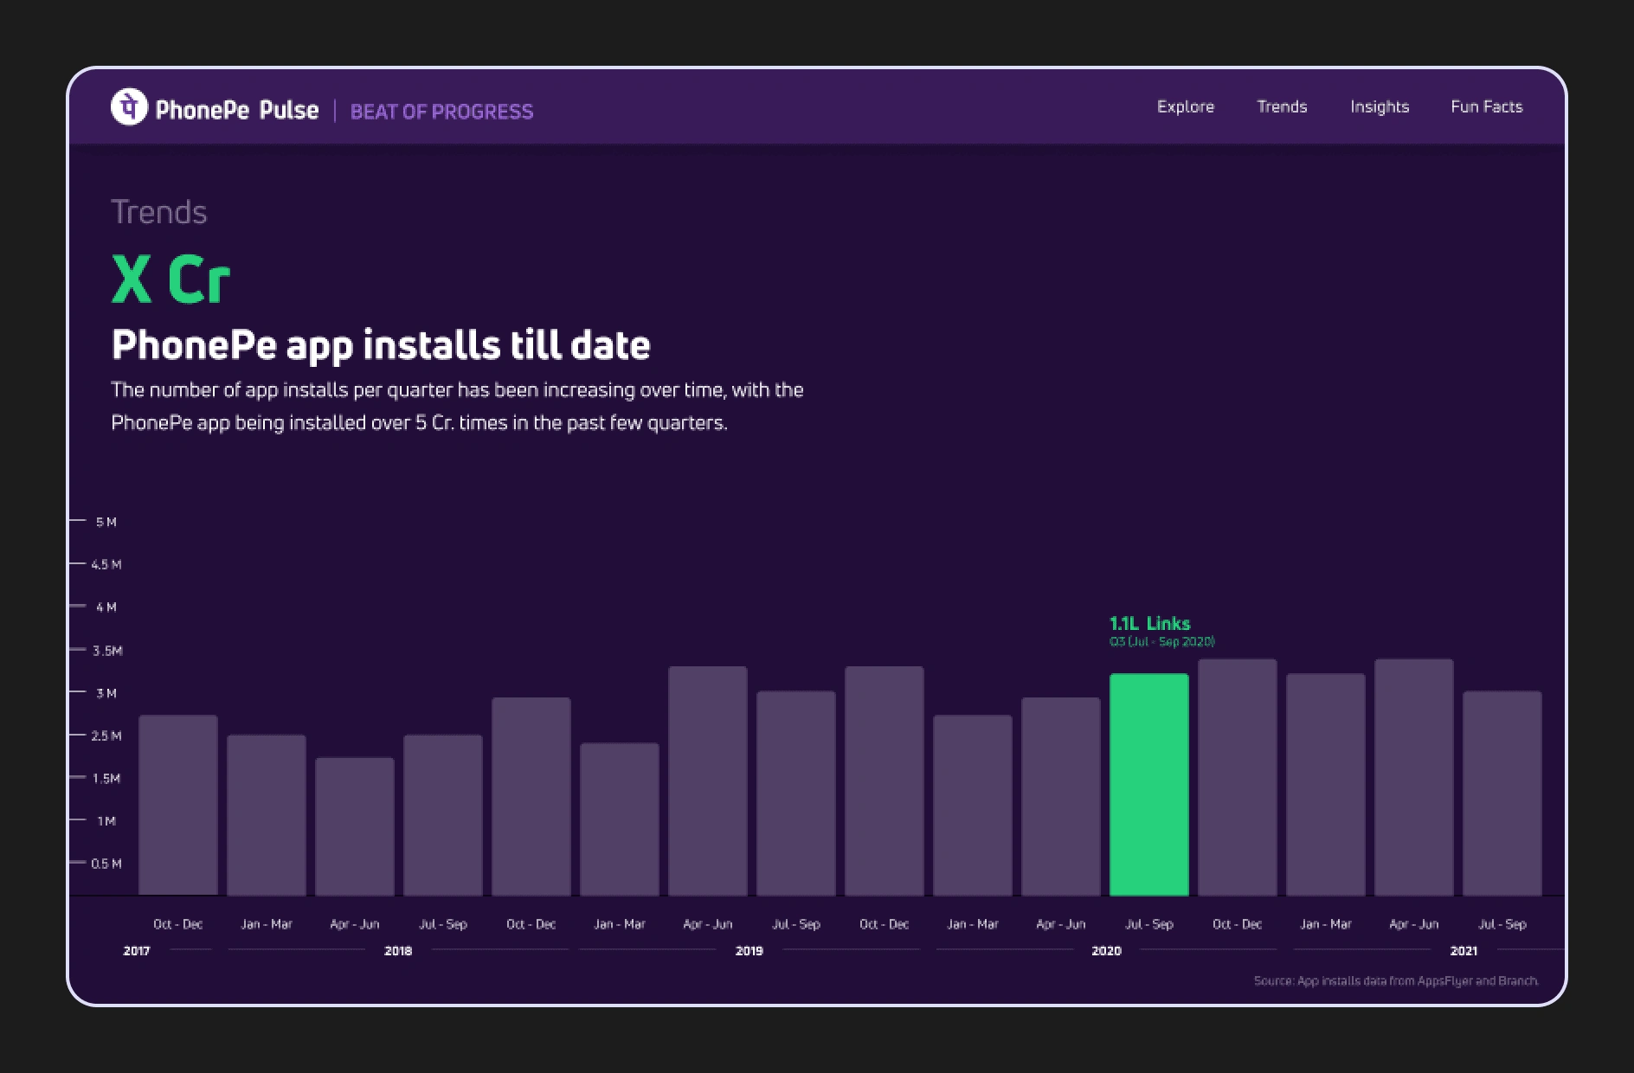Click the 4.5 M y-axis label

pyautogui.click(x=106, y=564)
